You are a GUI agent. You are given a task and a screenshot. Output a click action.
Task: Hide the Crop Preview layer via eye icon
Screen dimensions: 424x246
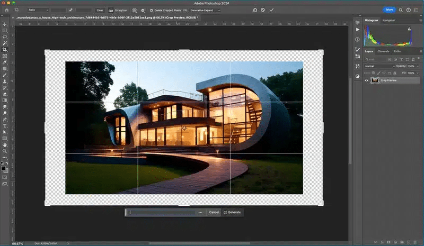click(366, 80)
